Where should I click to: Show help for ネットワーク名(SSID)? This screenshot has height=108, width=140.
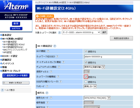click(x=57, y=57)
